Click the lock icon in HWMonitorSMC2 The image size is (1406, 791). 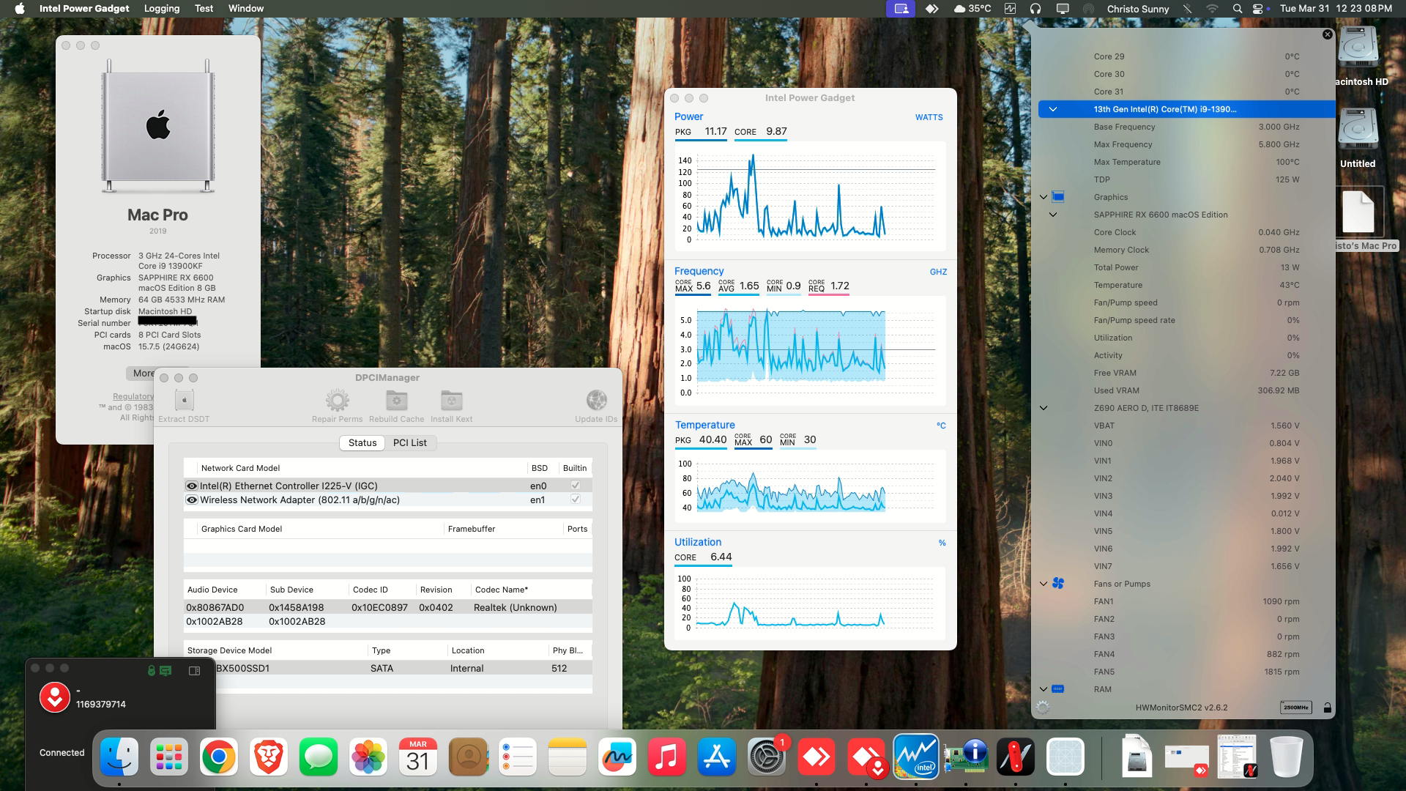[1327, 708]
